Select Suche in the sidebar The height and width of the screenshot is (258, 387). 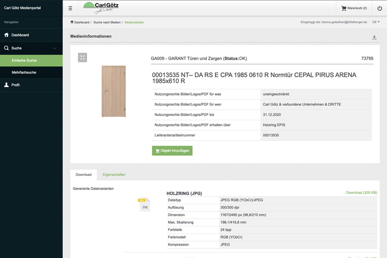(x=16, y=48)
